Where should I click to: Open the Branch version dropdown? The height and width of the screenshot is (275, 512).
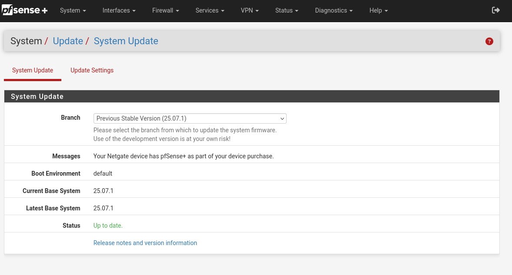190,118
